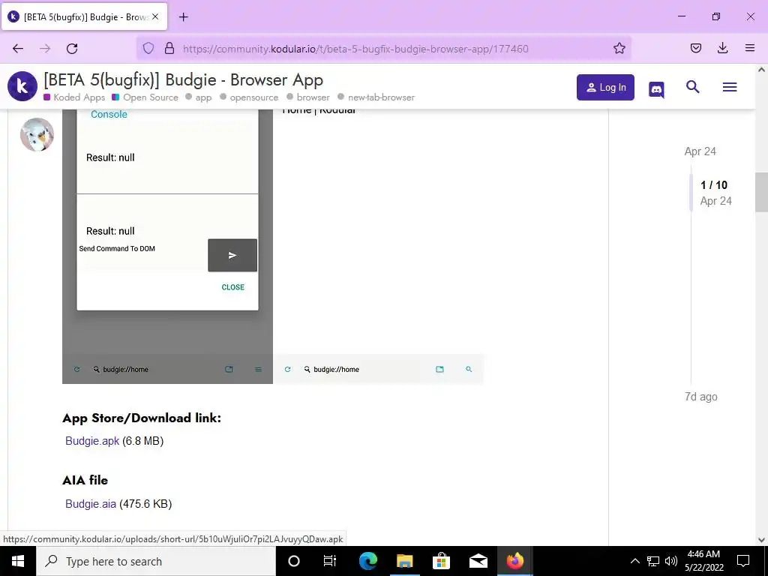Image resolution: width=768 pixels, height=576 pixels.
Task: Select the [BETA 5(bugfix)] Budgie tab
Action: pos(84,16)
